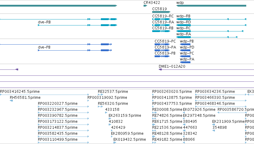This screenshot has width=254, height=144.
Task: Select the CR43422 gene label
Action: pos(152,3)
